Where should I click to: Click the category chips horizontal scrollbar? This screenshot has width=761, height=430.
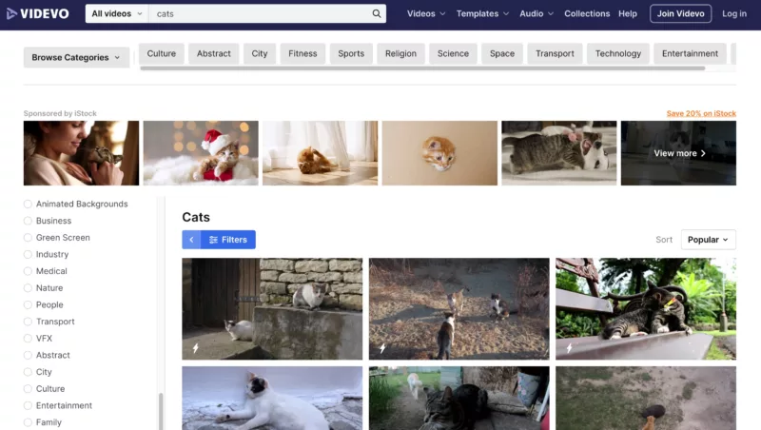422,68
